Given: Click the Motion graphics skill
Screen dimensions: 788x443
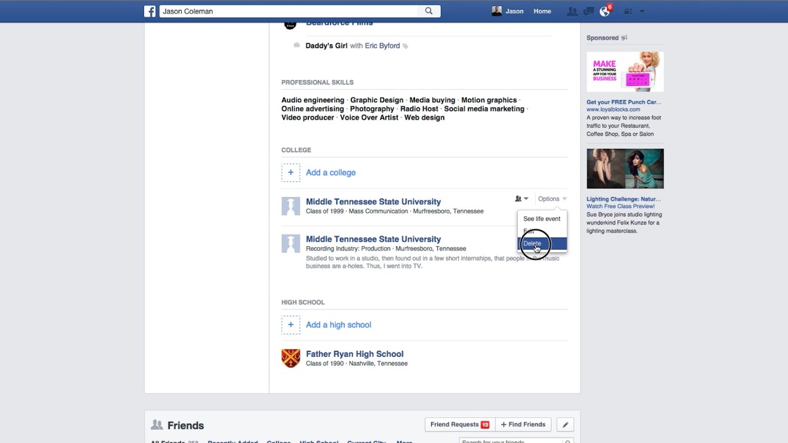Looking at the screenshot, I should coord(489,100).
